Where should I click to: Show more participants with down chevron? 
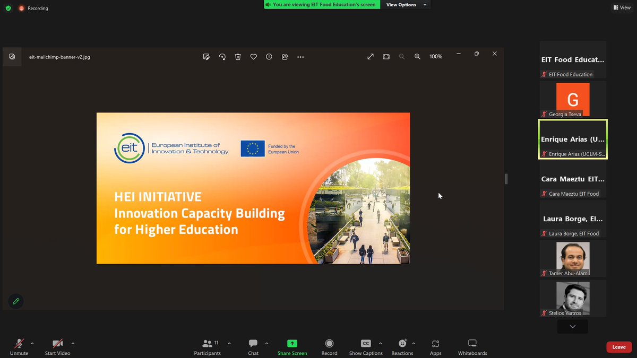coord(573,327)
